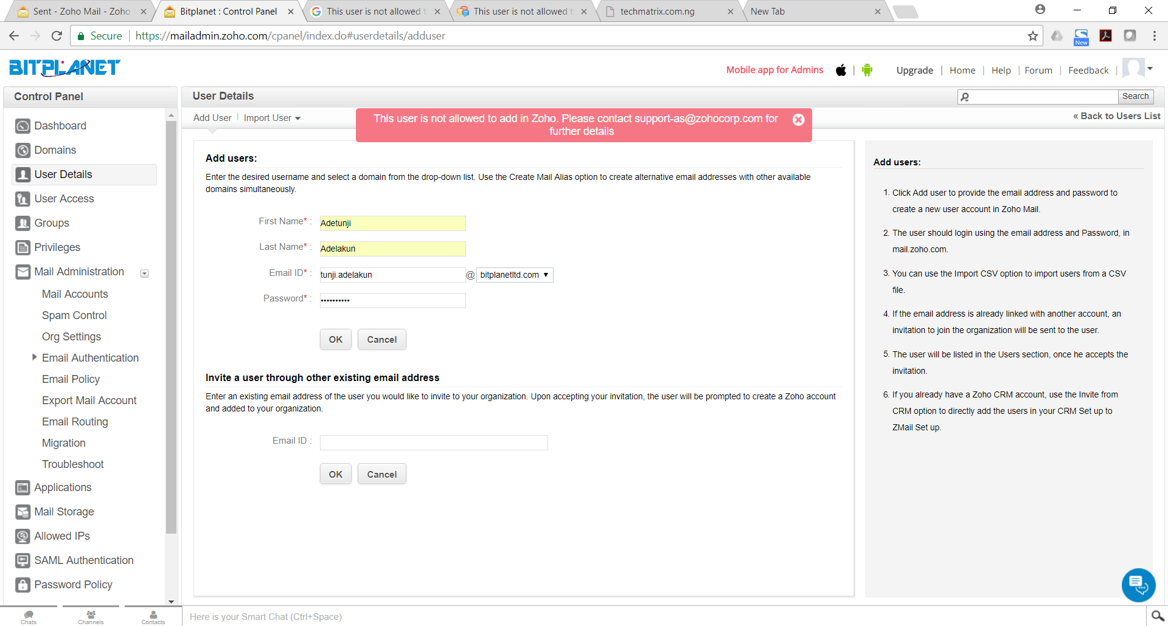Screen dimensions: 1168x626
Task: Expand the Email Authentication submenu
Action: tap(34, 357)
